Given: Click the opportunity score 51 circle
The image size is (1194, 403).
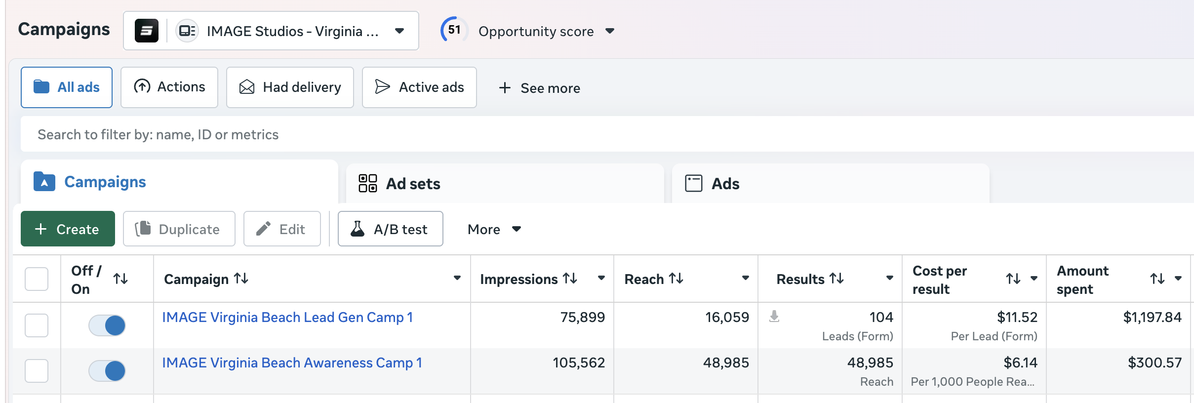Looking at the screenshot, I should (454, 30).
